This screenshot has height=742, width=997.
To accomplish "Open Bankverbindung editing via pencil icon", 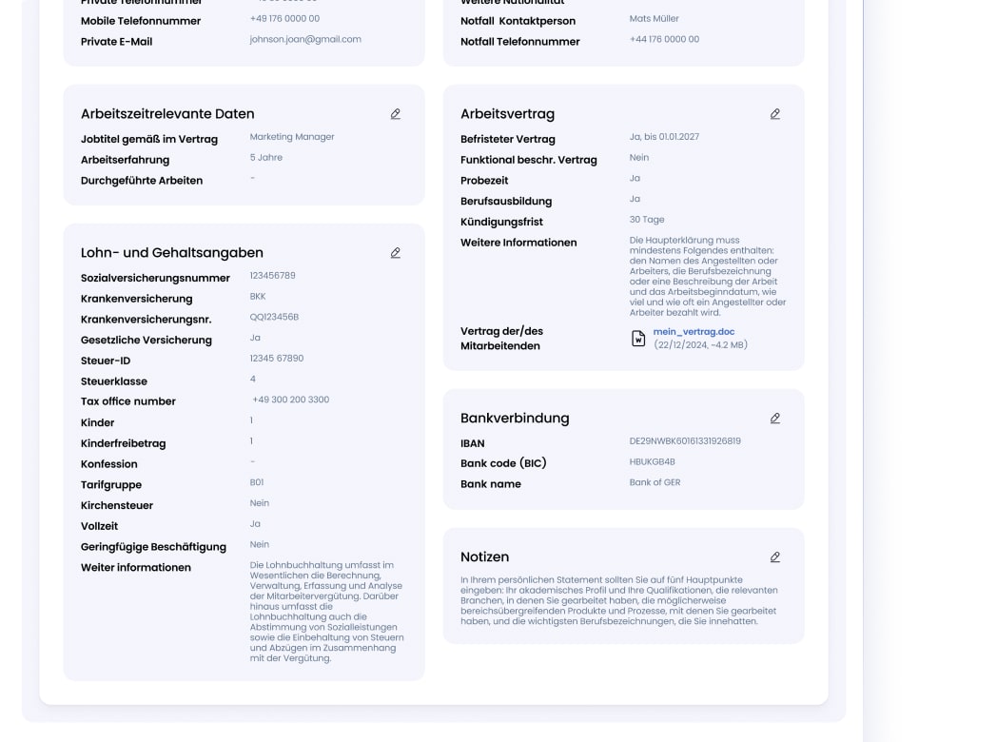I will tap(775, 419).
